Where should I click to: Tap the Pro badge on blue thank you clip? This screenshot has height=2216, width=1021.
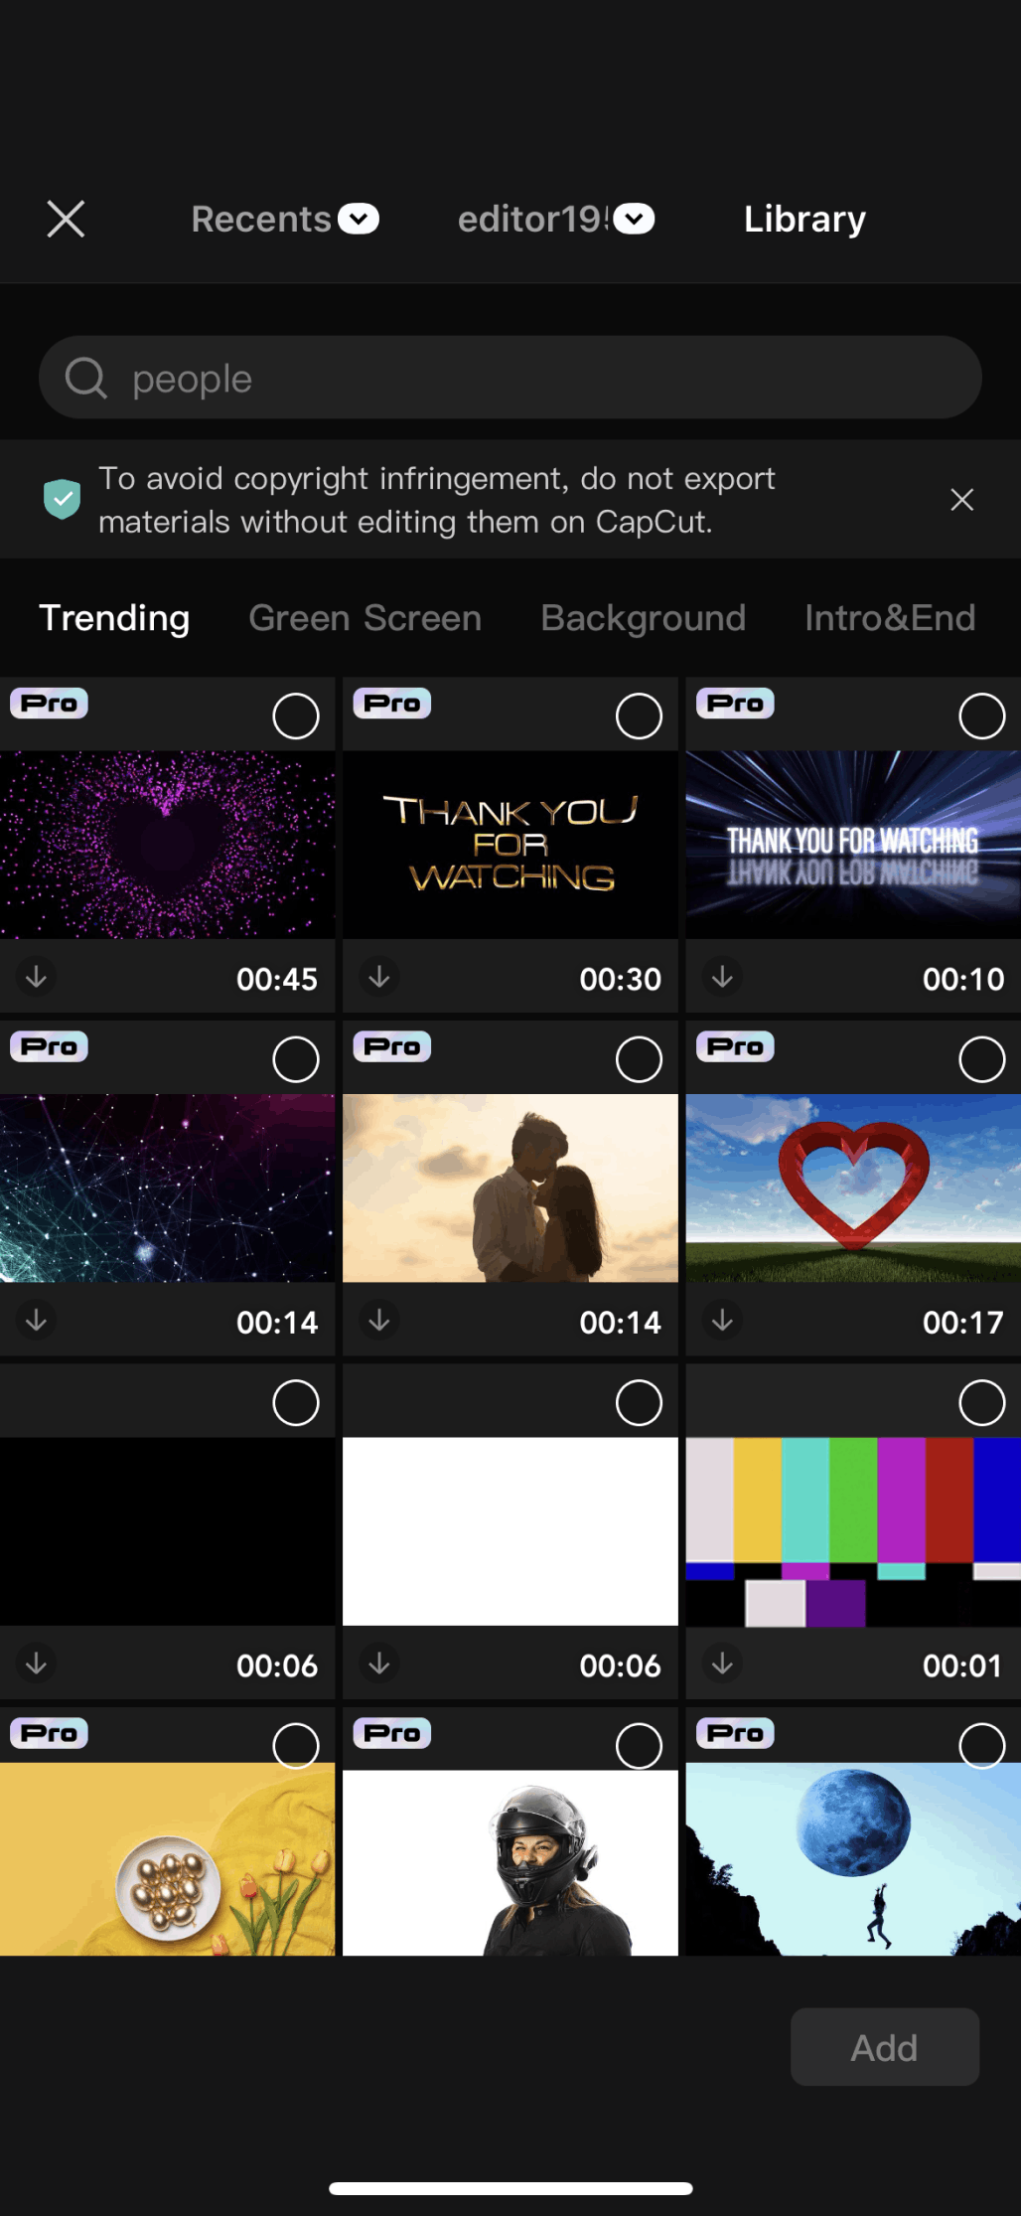(735, 704)
